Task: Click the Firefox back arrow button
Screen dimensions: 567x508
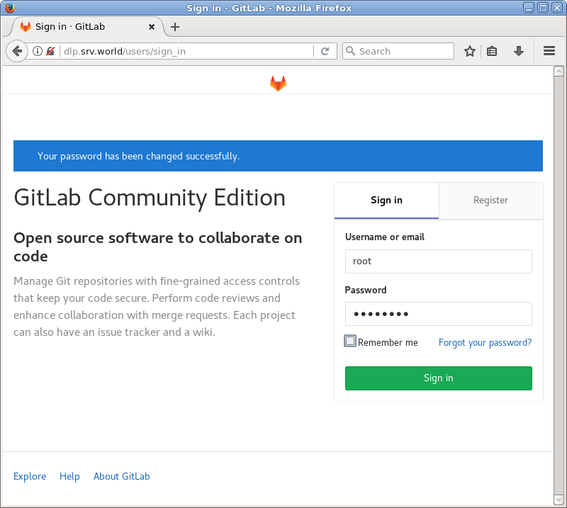Action: pos(16,51)
